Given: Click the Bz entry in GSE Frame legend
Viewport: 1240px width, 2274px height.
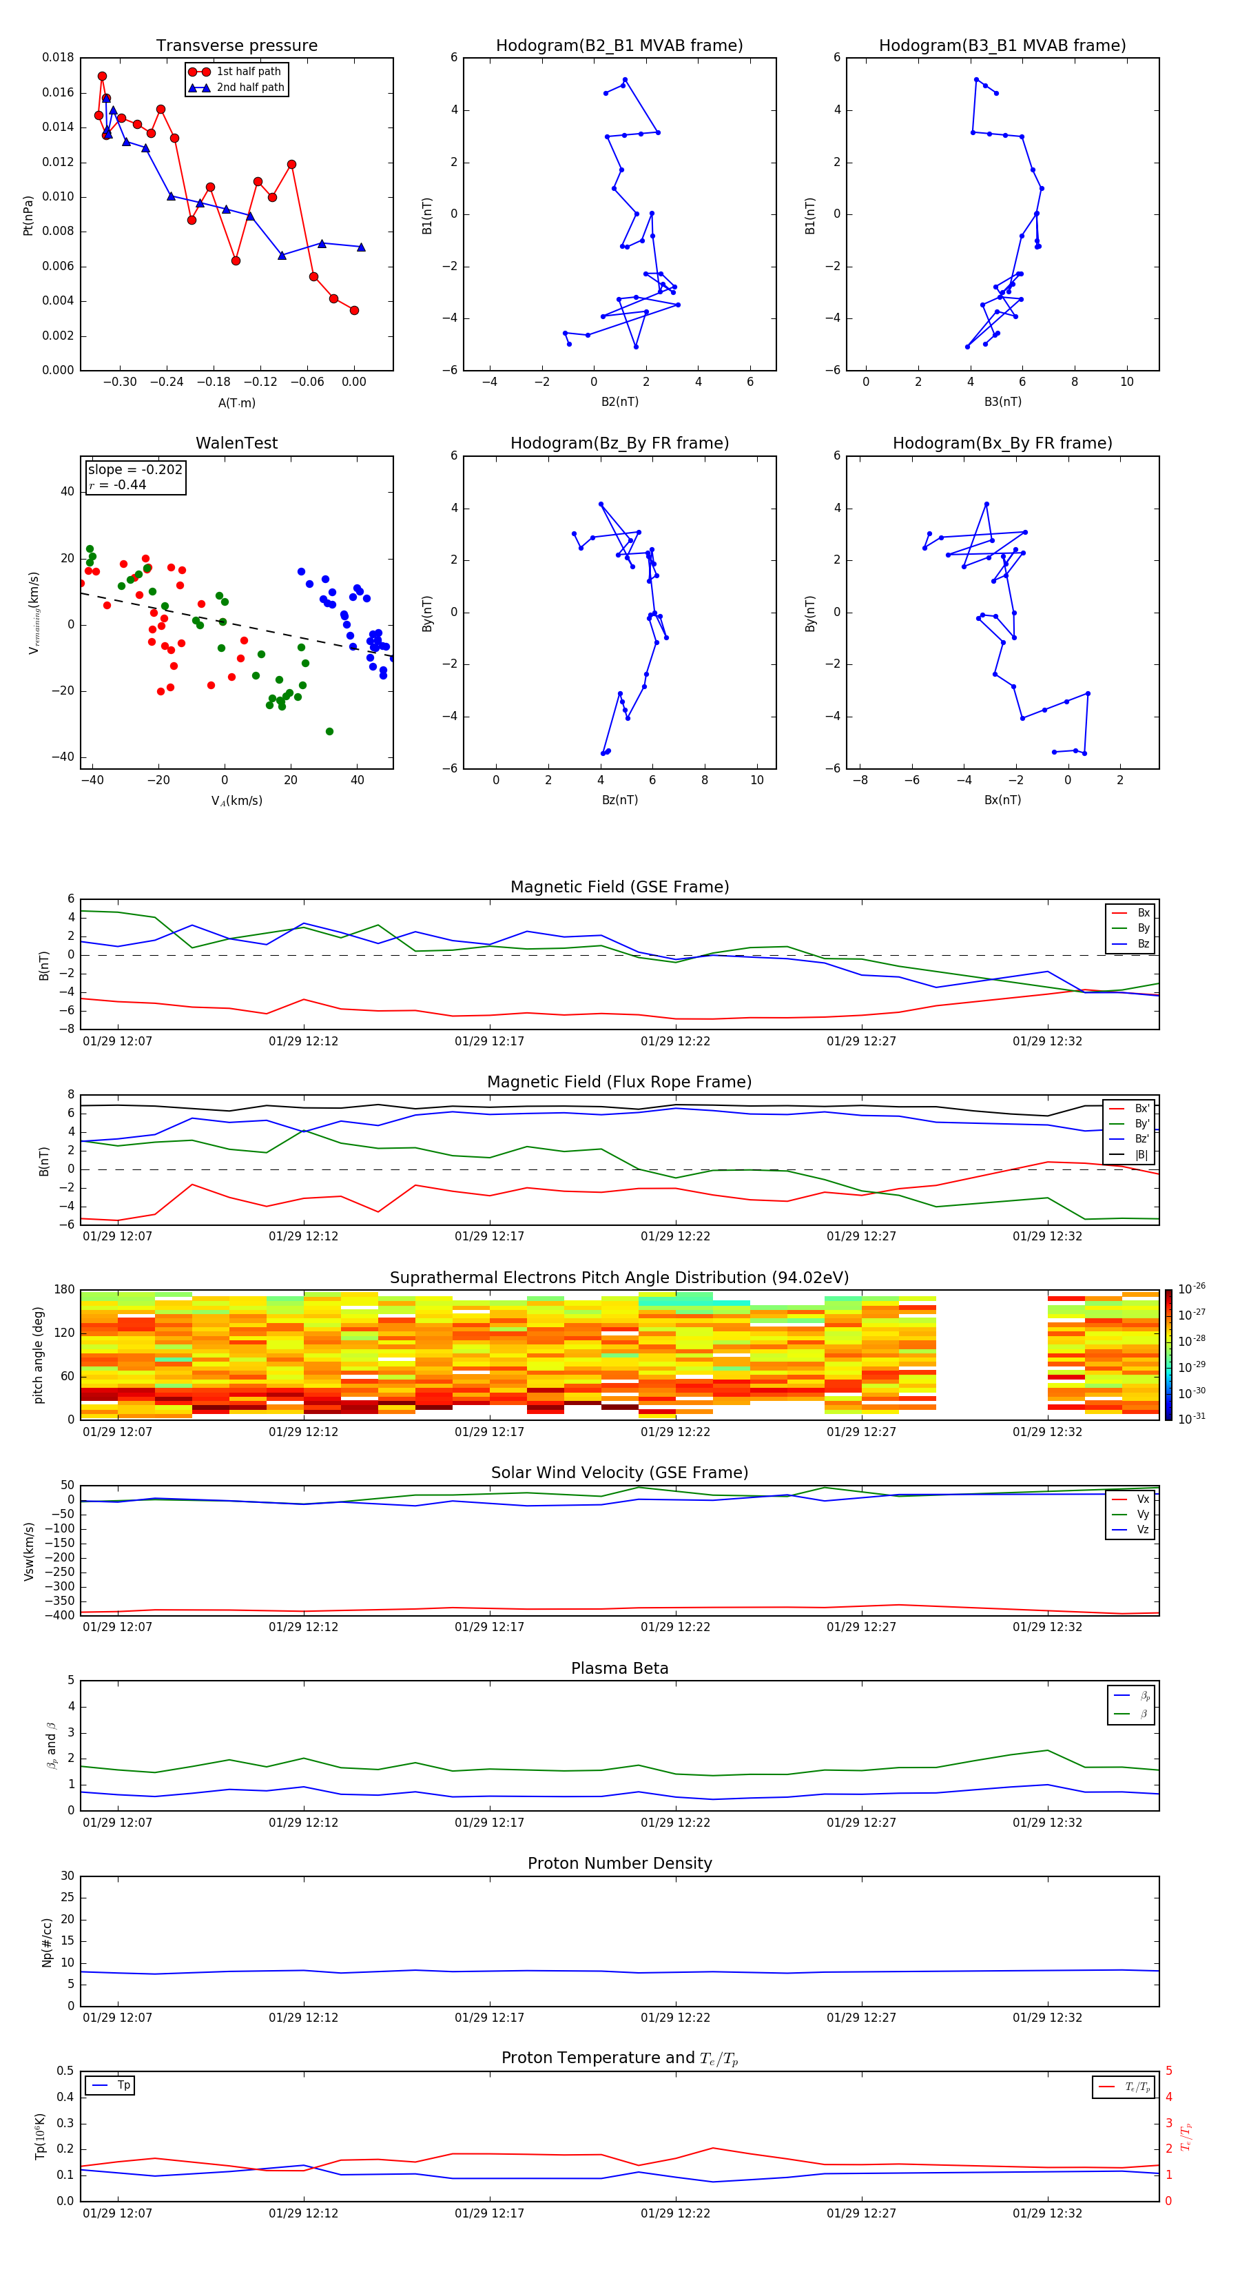Looking at the screenshot, I should pyautogui.click(x=1130, y=943).
